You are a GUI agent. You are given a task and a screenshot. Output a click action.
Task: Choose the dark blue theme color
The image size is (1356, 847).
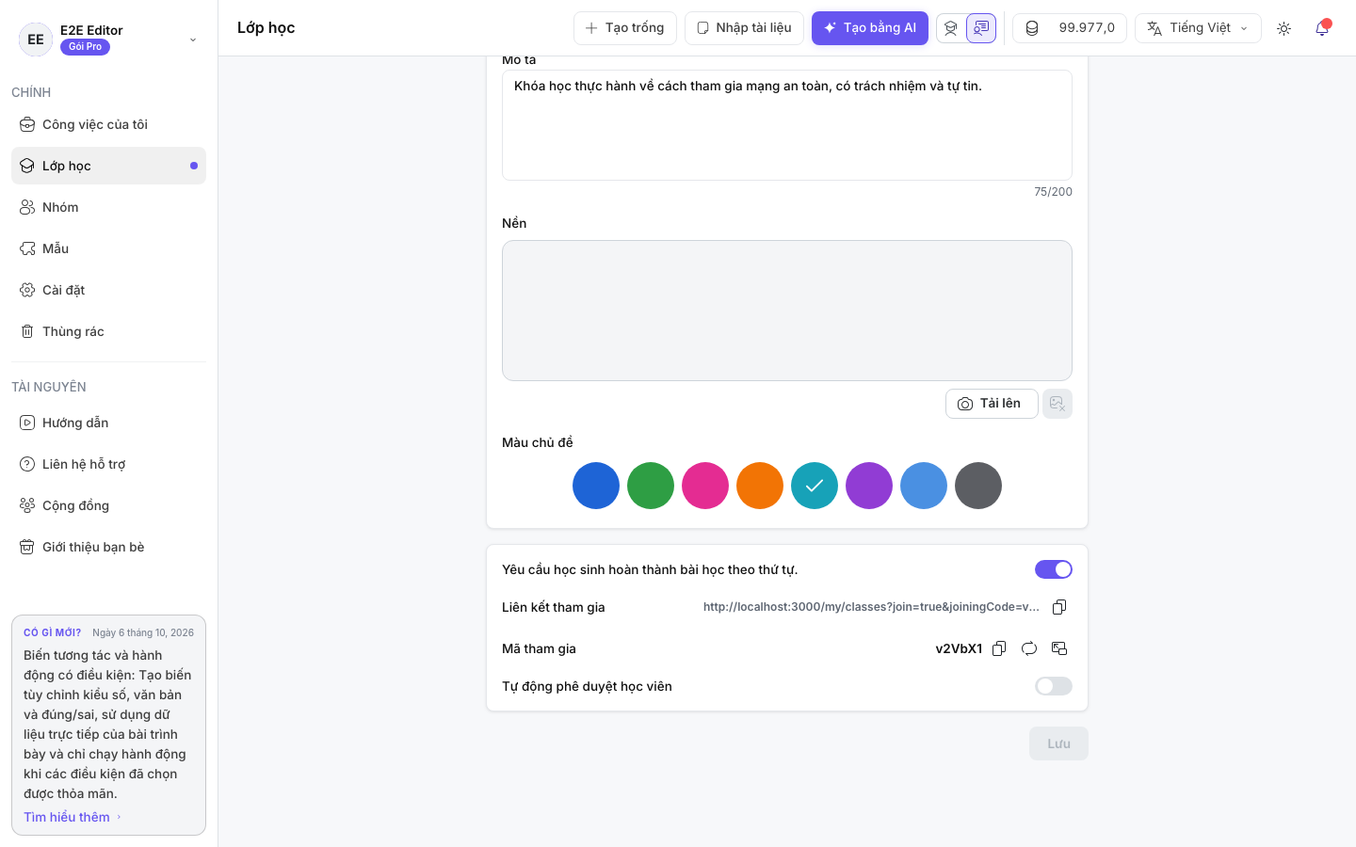(x=596, y=486)
